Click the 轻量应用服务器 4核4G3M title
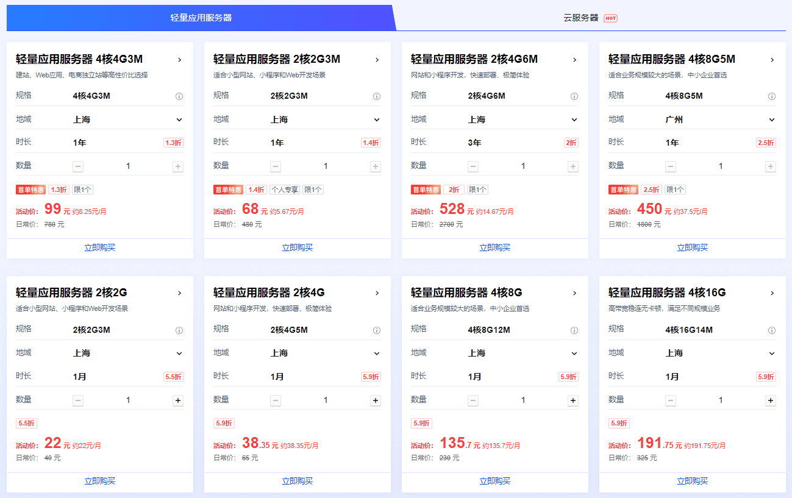792x498 pixels. 79,59
